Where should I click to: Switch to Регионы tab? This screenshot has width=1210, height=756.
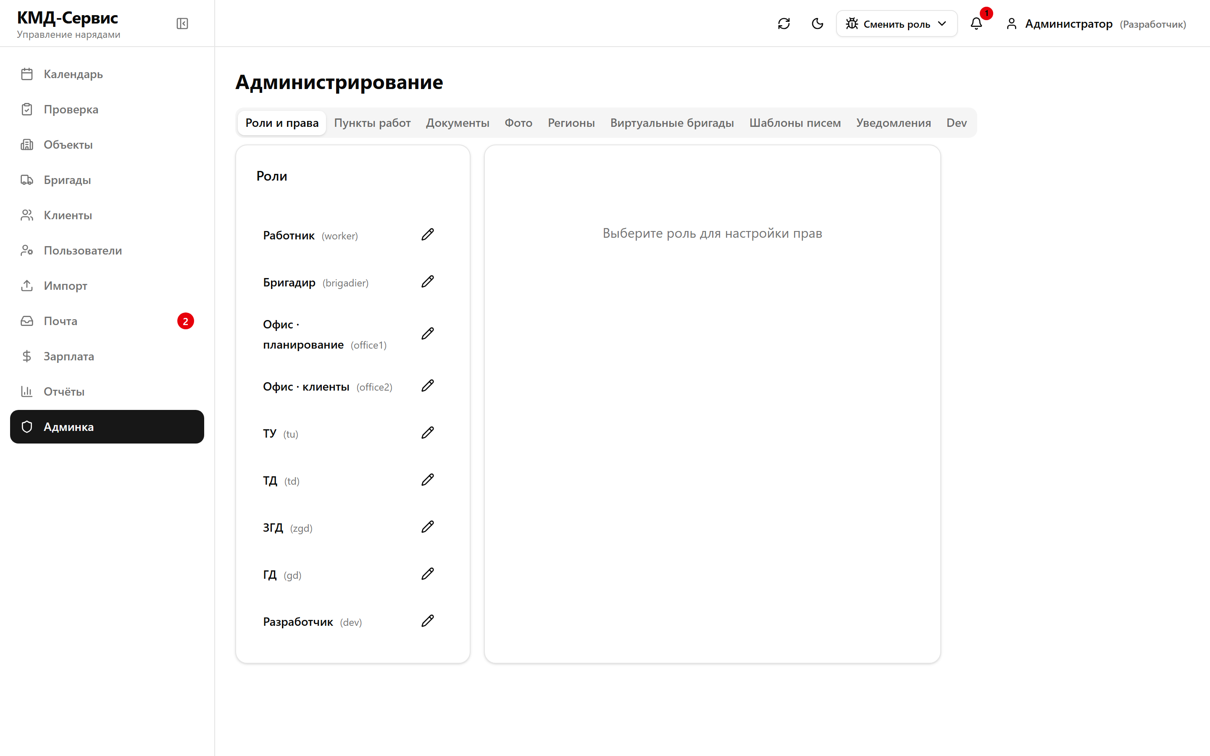coord(571,123)
